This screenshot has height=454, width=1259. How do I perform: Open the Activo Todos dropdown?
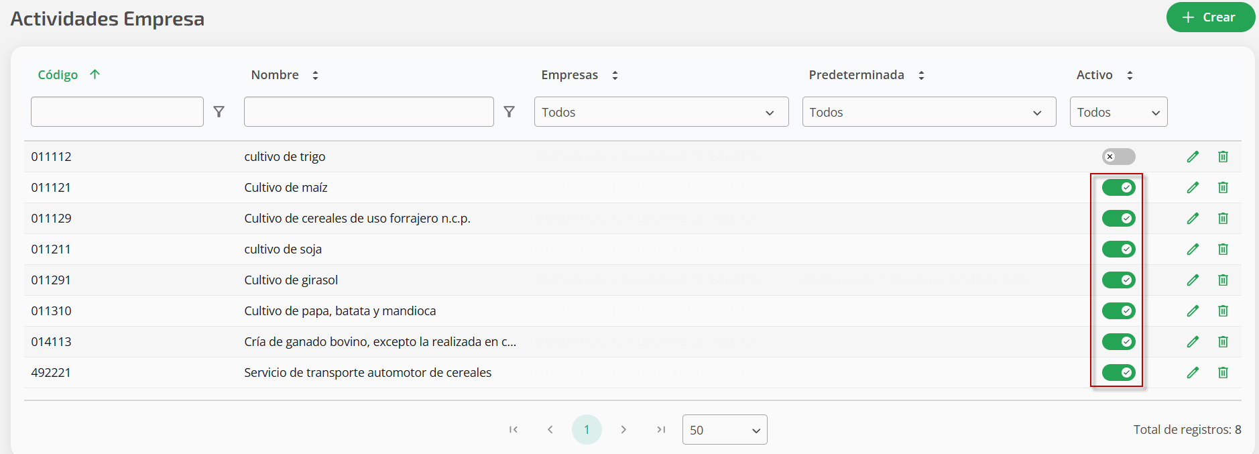coord(1118,112)
